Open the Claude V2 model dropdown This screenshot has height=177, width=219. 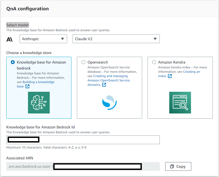116,39
